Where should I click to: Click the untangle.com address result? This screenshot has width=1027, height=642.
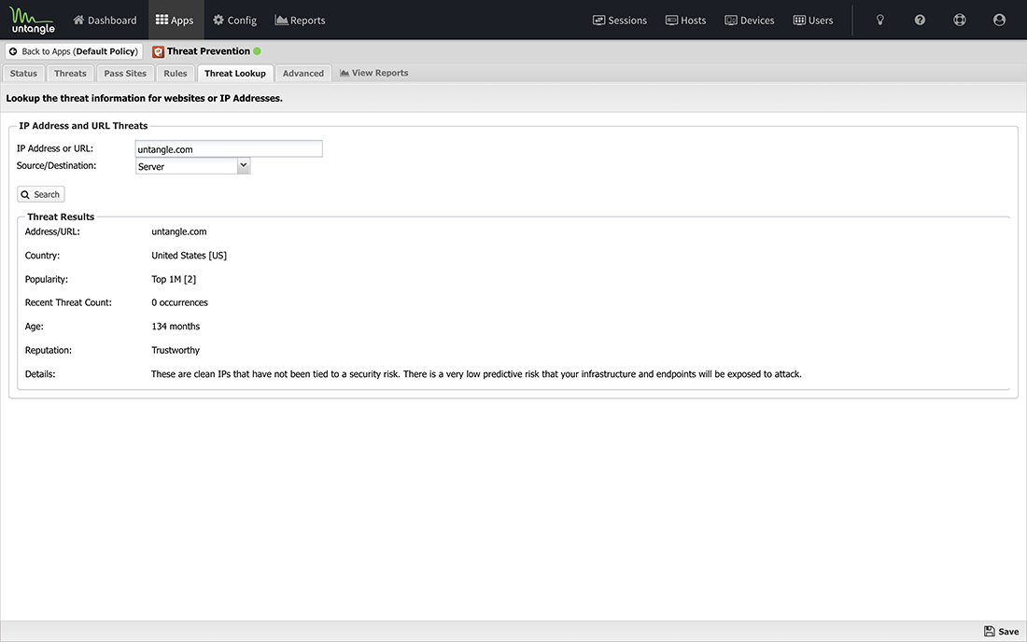pos(179,231)
